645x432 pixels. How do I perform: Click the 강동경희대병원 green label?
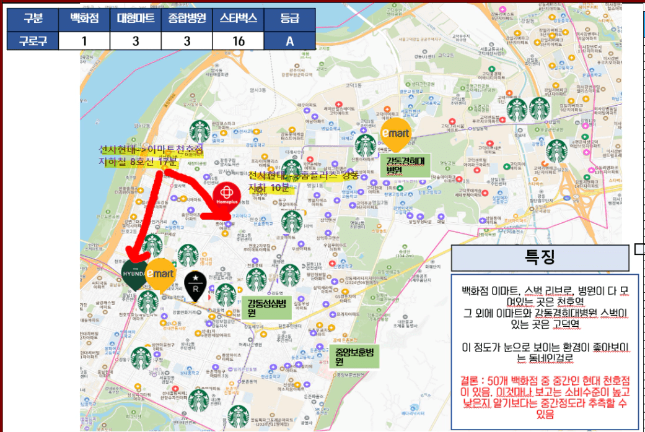[405, 165]
